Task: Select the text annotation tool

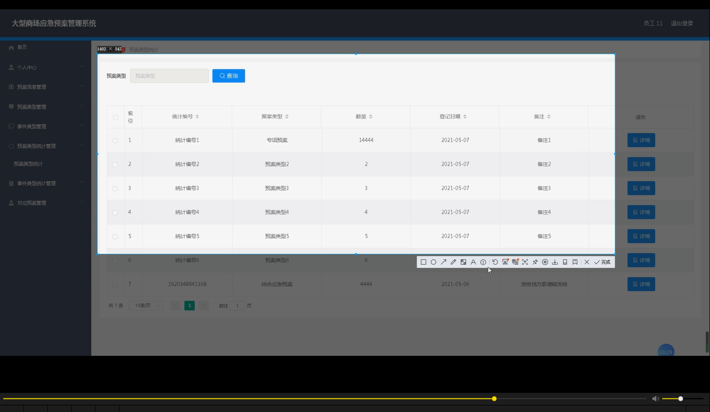Action: (x=473, y=262)
